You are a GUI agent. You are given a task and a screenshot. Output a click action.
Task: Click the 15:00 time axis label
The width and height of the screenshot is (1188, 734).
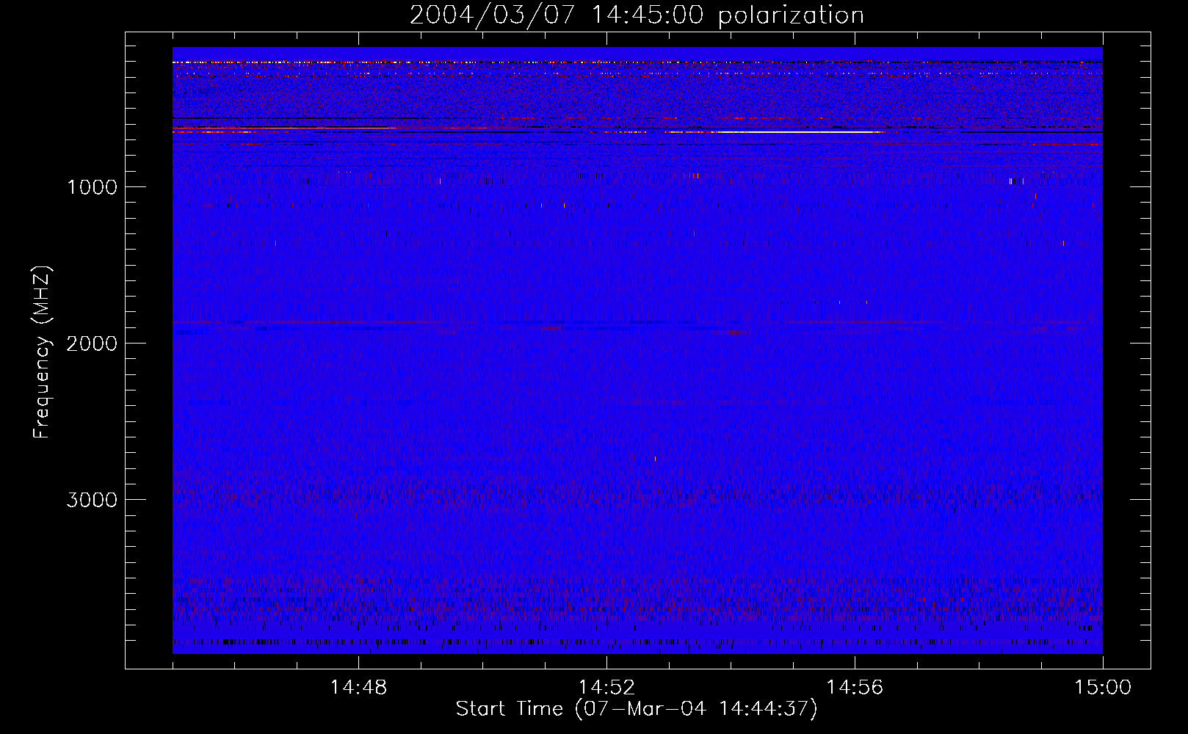point(1103,688)
